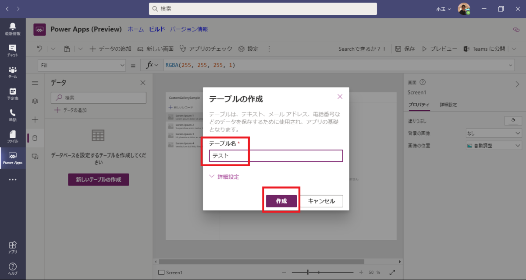The width and height of the screenshot is (526, 280).
Task: Click 保存 save button
Action: (x=405, y=49)
